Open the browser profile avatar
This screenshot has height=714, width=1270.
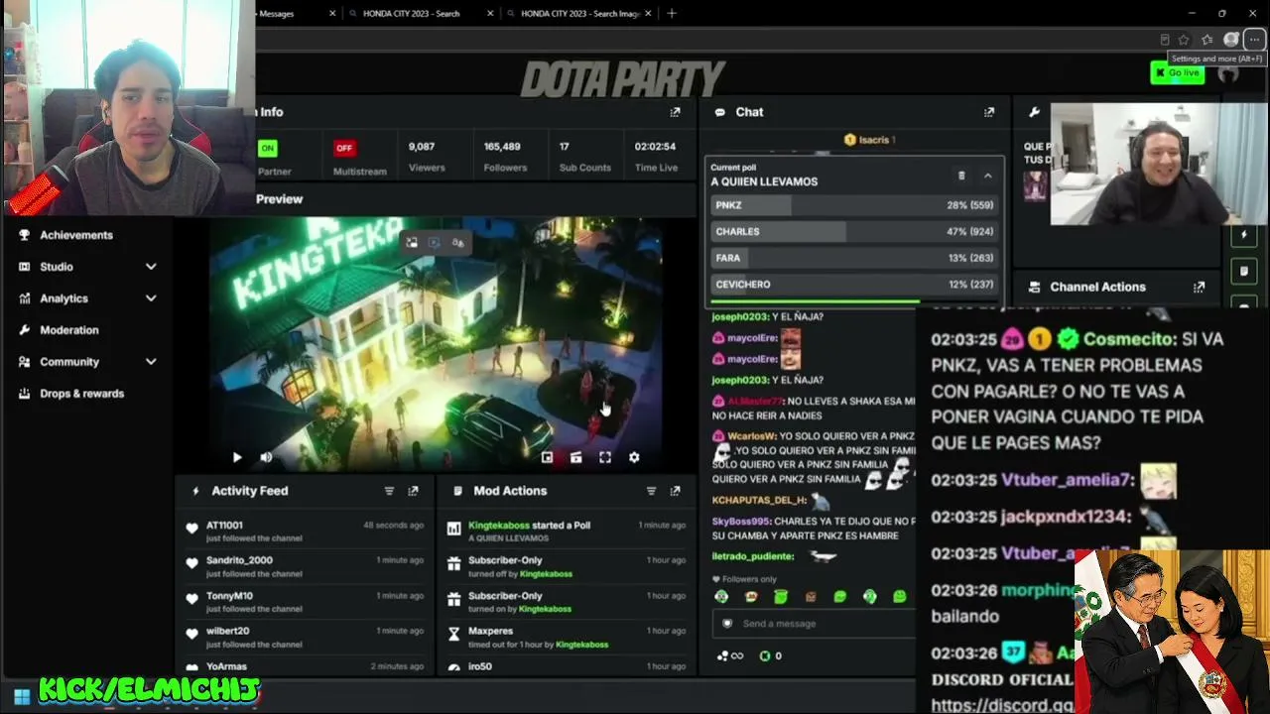(1231, 40)
